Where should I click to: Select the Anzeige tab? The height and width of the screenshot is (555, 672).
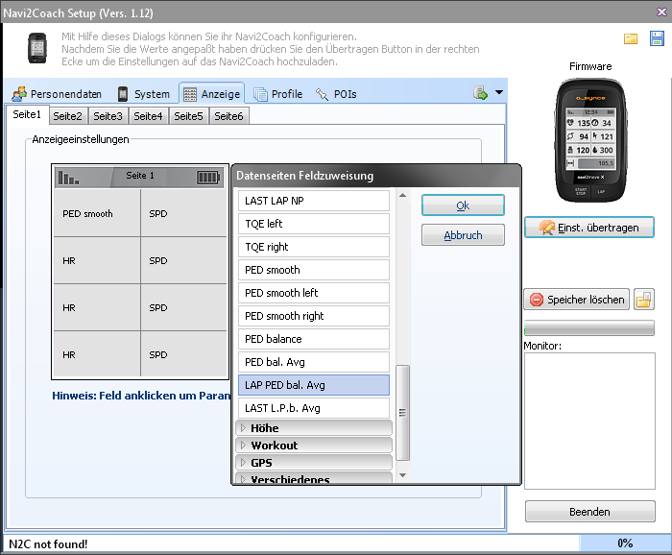(212, 93)
